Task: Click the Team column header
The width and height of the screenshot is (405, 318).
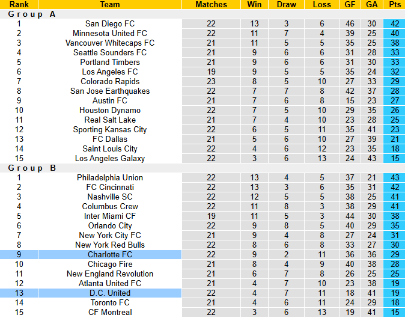Action: tap(110, 4)
